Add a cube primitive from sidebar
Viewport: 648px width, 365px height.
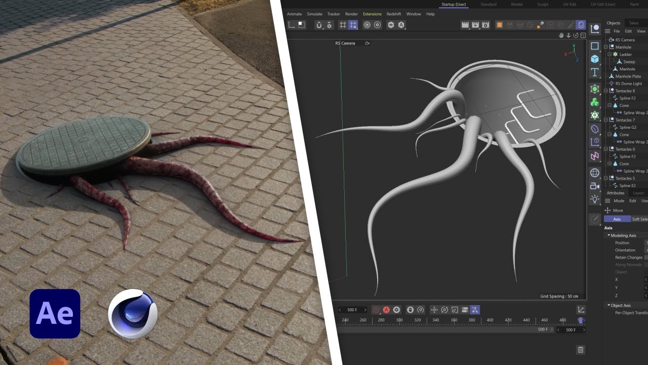595,59
